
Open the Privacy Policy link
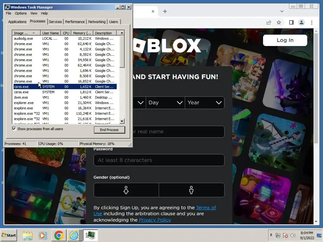pyautogui.click(x=155, y=220)
